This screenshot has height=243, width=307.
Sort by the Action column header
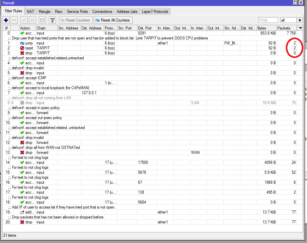[x=28, y=28]
